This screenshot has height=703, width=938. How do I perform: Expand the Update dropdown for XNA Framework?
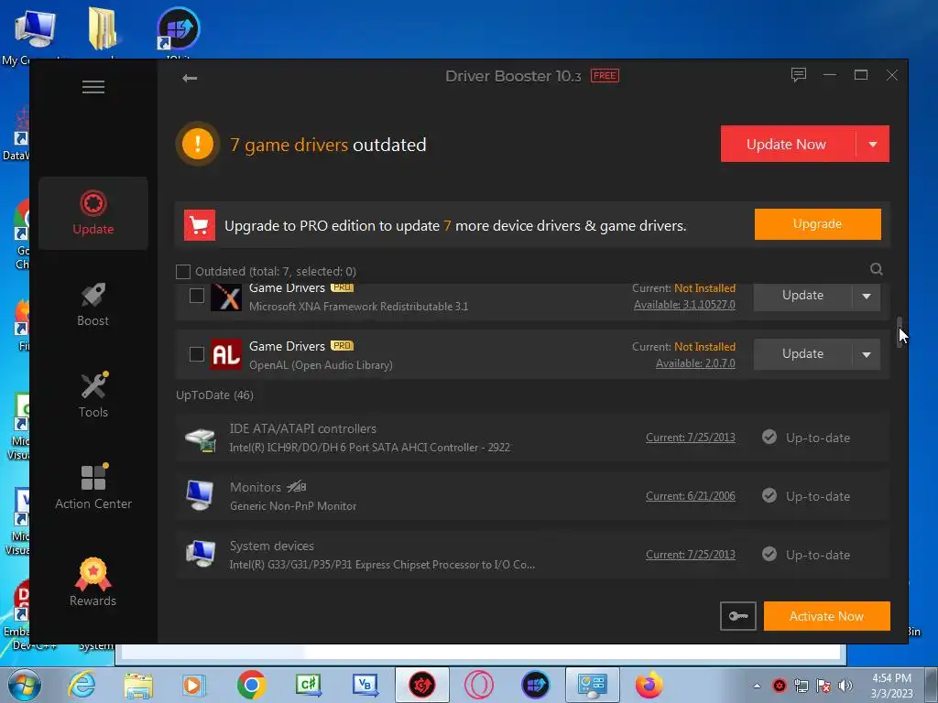click(867, 296)
